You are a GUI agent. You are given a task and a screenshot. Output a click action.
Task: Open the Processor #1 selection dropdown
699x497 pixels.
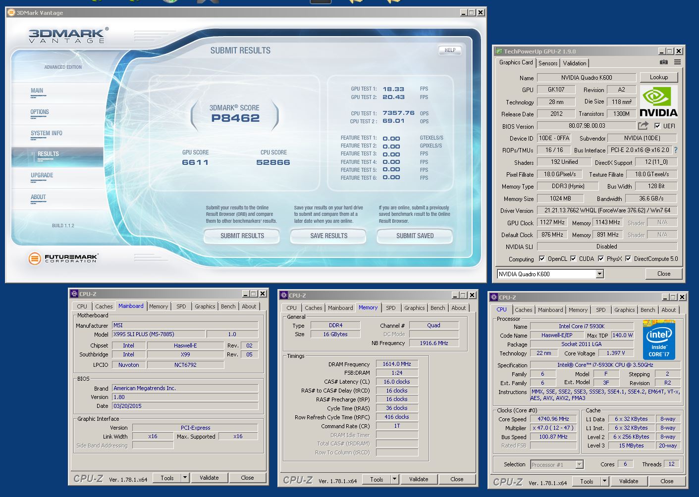pyautogui.click(x=557, y=464)
